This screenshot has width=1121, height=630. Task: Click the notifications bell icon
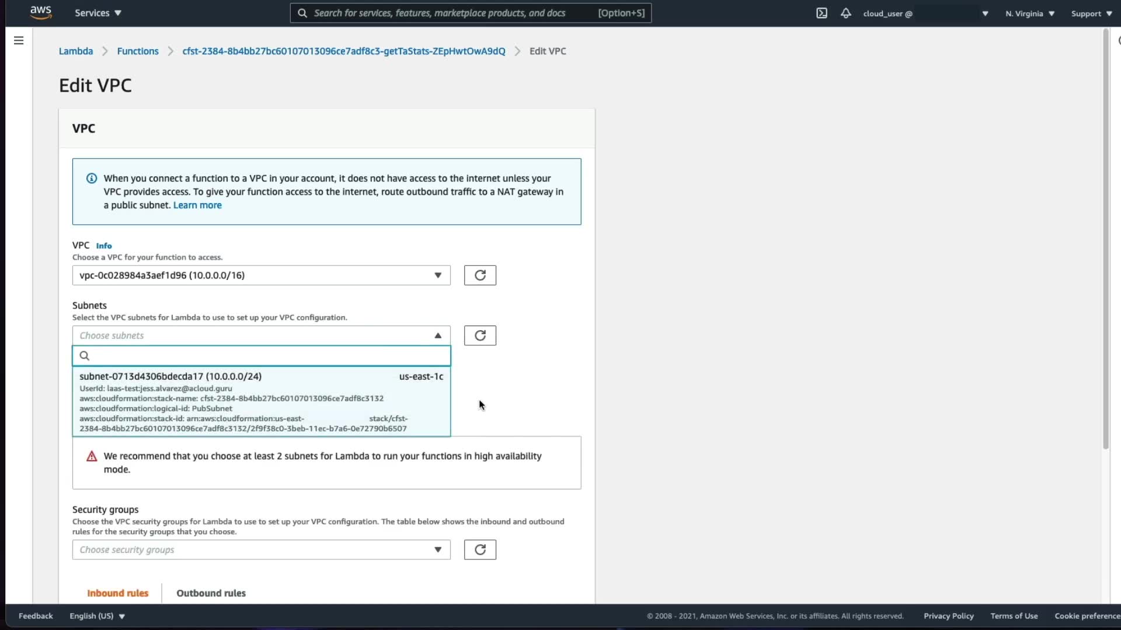[x=845, y=13]
